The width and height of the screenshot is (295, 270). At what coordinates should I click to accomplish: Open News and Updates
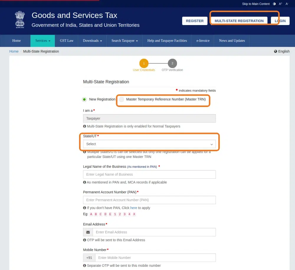[x=232, y=41]
